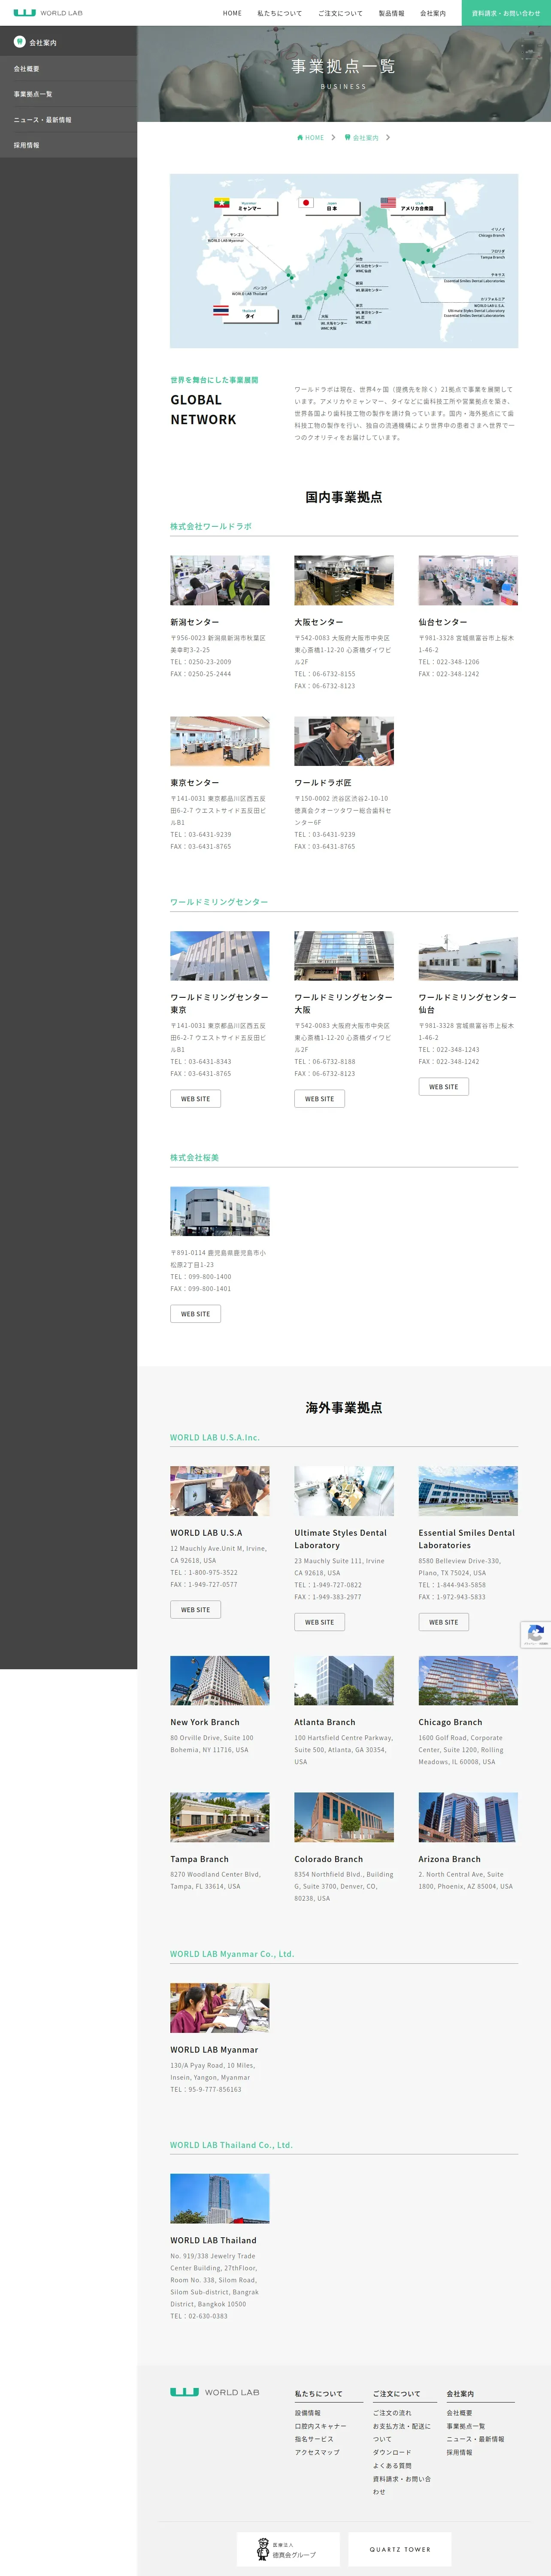Open 製品情報 in the top navigation
Viewport: 551px width, 2576px height.
coord(391,13)
